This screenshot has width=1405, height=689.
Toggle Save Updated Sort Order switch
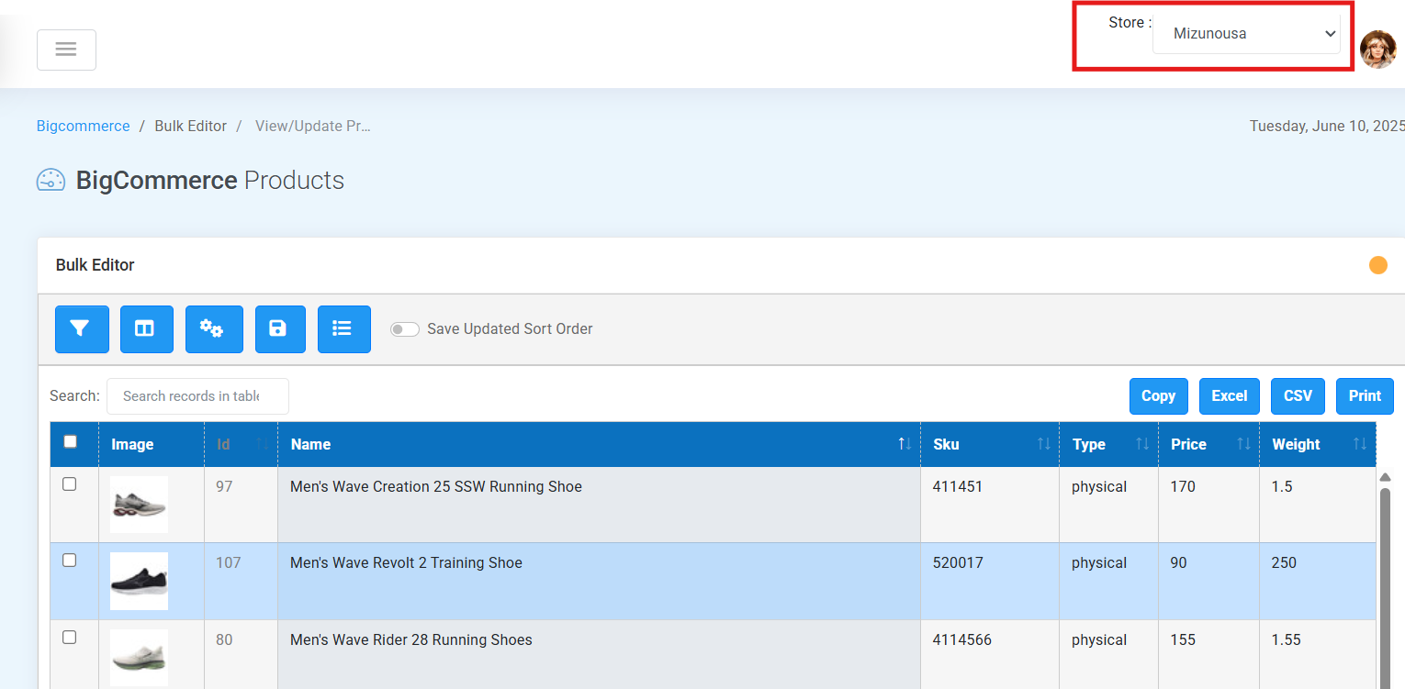405,329
